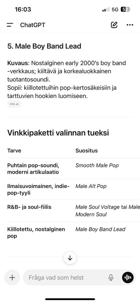Viewport: 140px width, 303px height.
Task: Tap the scroll-to-bottom arrow button
Action: click(70, 258)
